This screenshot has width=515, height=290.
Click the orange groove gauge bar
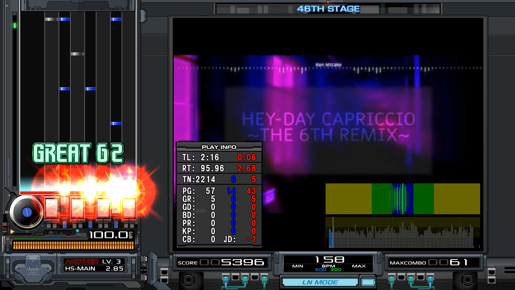[x=73, y=245]
